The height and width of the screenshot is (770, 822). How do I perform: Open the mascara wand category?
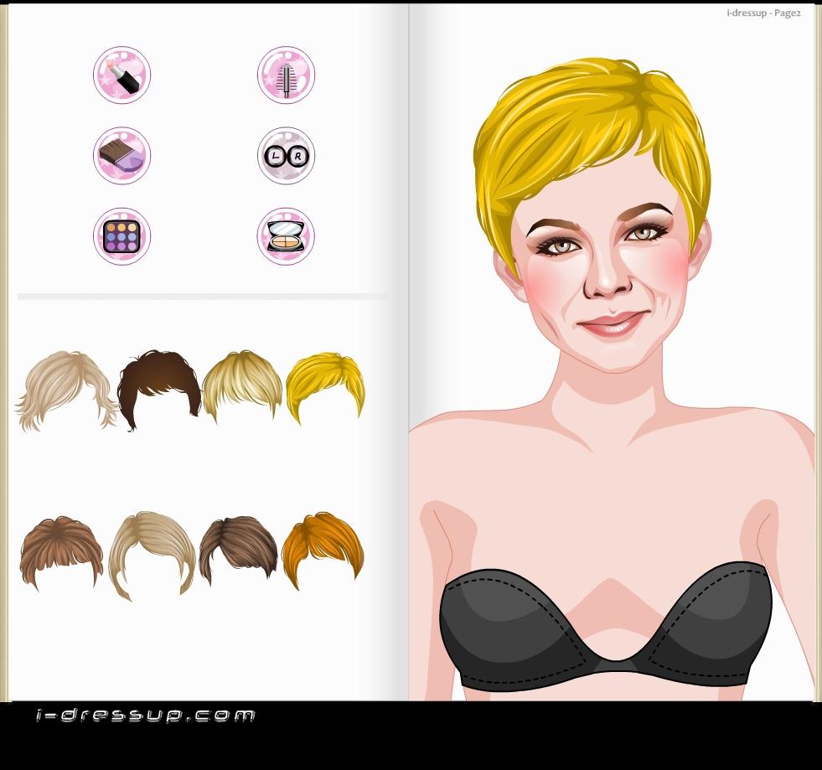286,75
